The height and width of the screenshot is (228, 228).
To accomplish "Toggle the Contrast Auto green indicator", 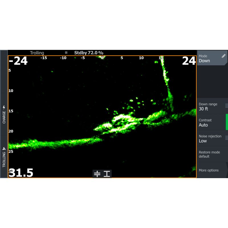I will coord(227,122).
